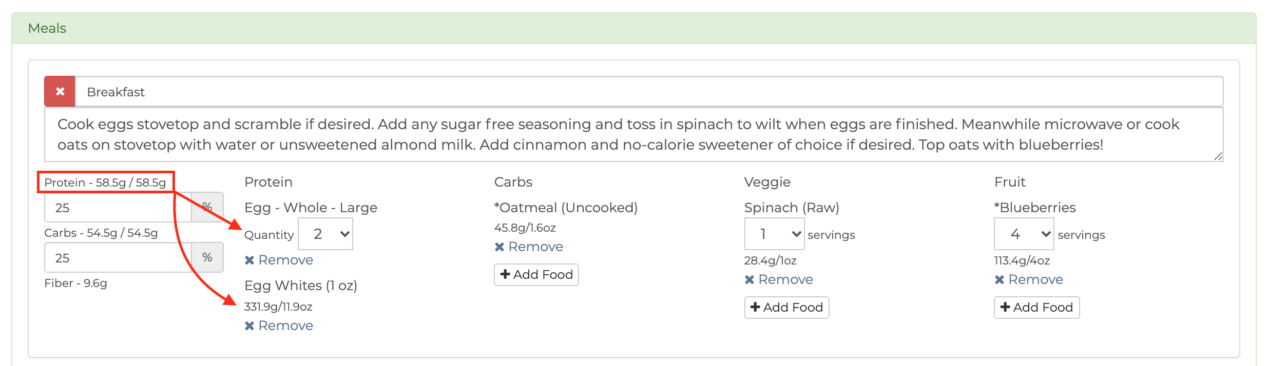1268x366 pixels.
Task: Click the X icon beside Egg Whole Remove
Action: pos(249,260)
